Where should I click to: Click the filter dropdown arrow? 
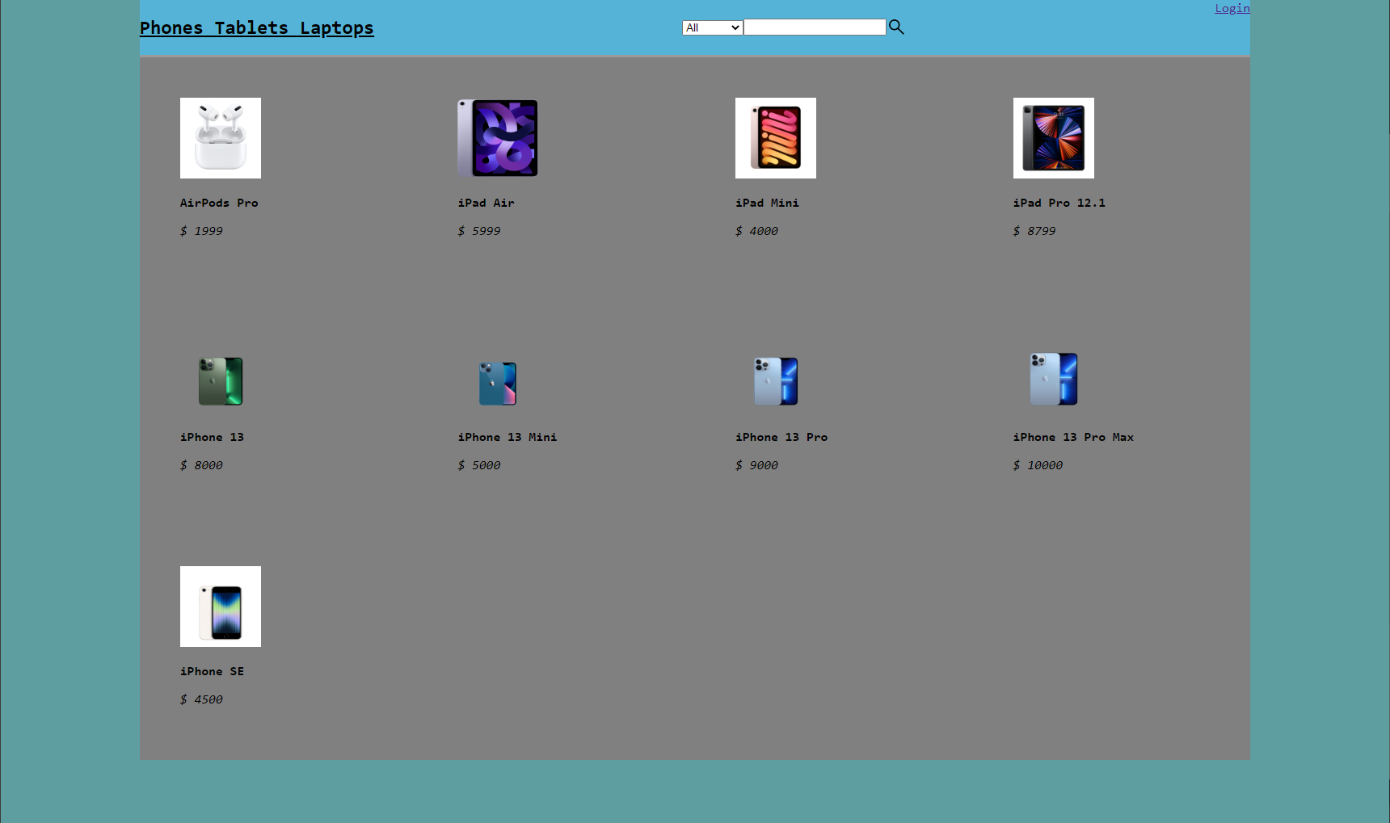point(734,27)
